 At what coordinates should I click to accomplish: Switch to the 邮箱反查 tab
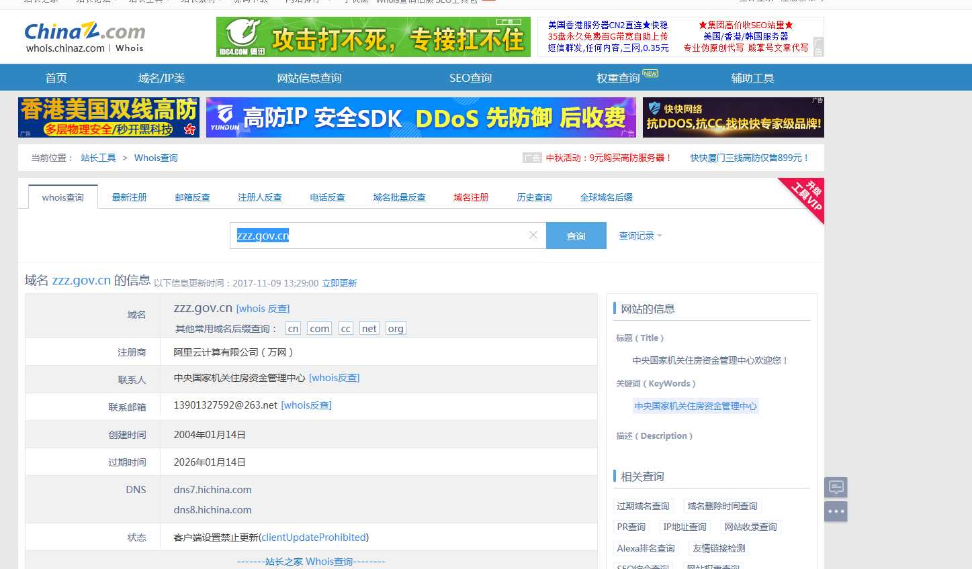coord(192,197)
